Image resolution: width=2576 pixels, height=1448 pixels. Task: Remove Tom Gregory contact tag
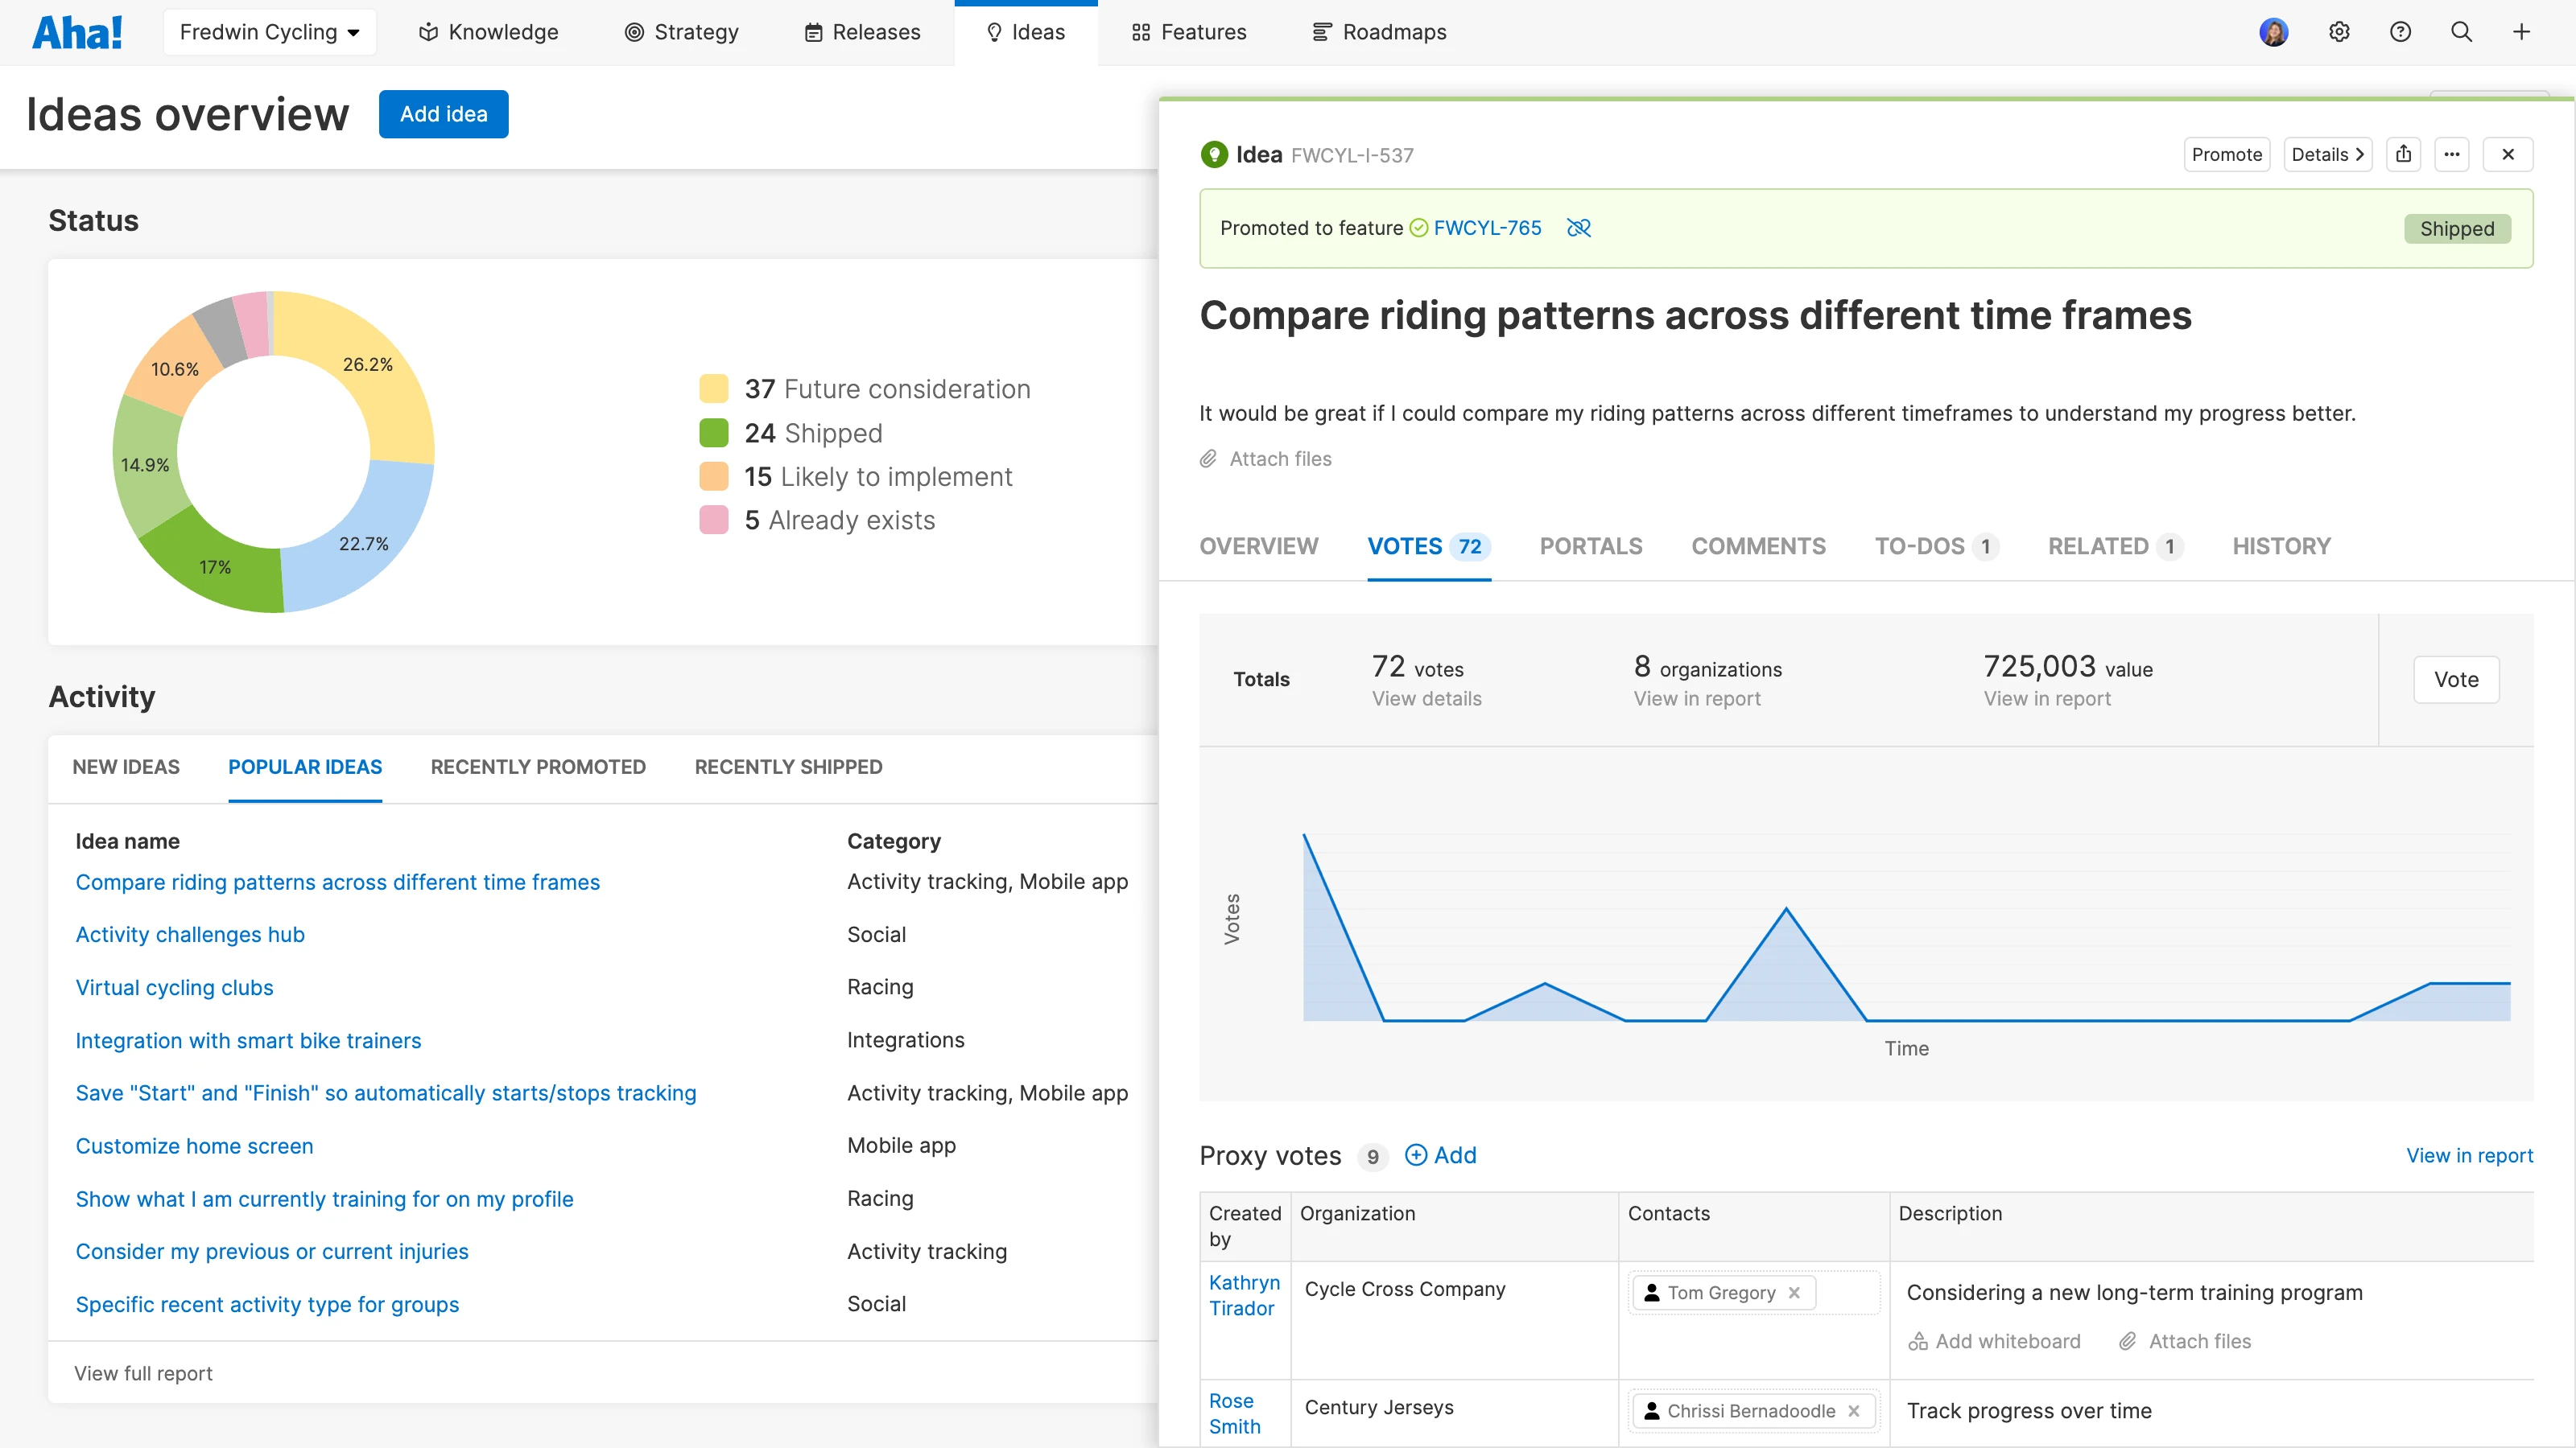click(1794, 1292)
